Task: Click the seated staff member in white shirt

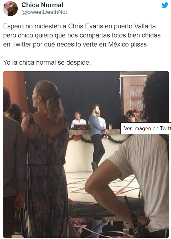Action: click(78, 120)
